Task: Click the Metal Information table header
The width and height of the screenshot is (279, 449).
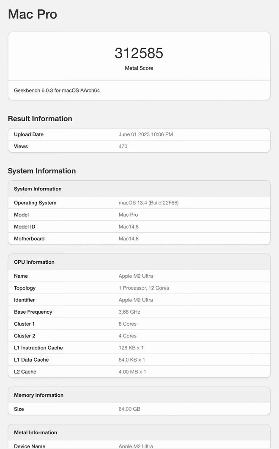Action: point(36,432)
